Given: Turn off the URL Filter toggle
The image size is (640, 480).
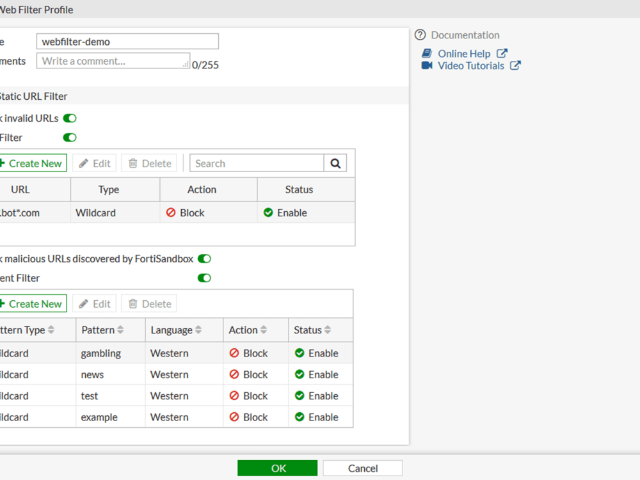Looking at the screenshot, I should [x=70, y=137].
